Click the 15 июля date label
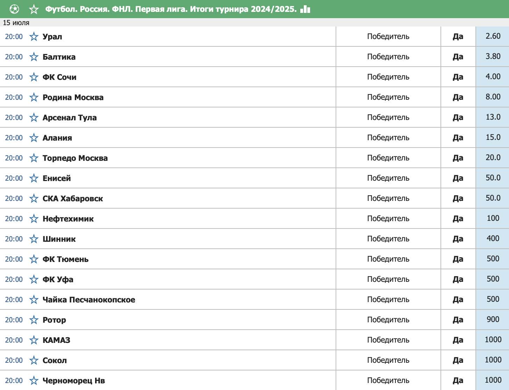 click(16, 23)
